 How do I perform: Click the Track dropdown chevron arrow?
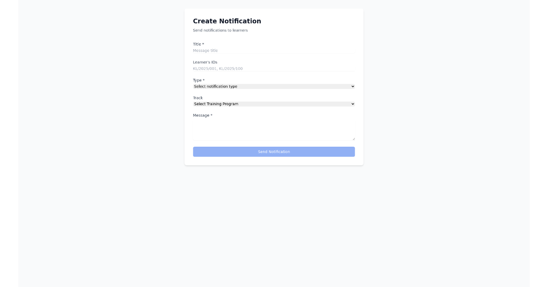352,104
